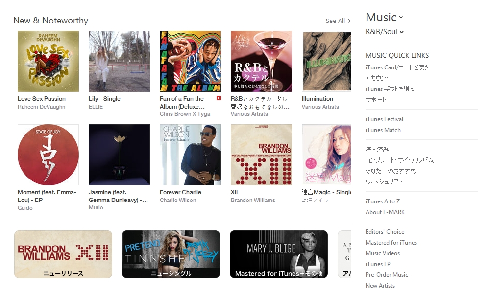This screenshot has height=291, width=489.
Task: Open the Tinashe Pretend Remix banner
Action: pos(171,254)
